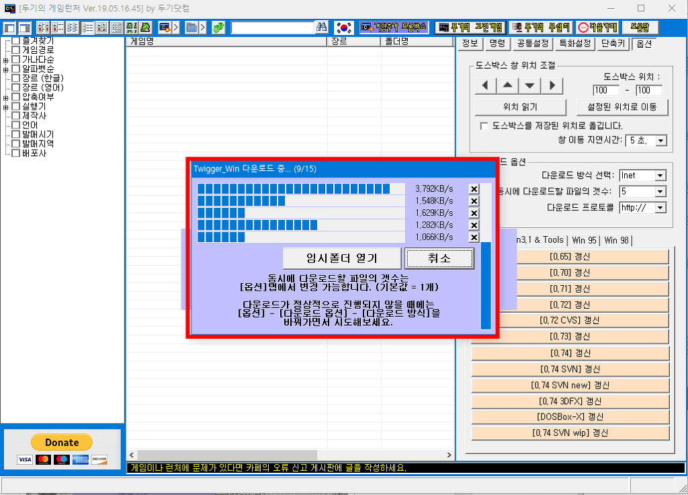Check the 게임경로 tree checkbox
The width and height of the screenshot is (688, 495).
tap(16, 50)
